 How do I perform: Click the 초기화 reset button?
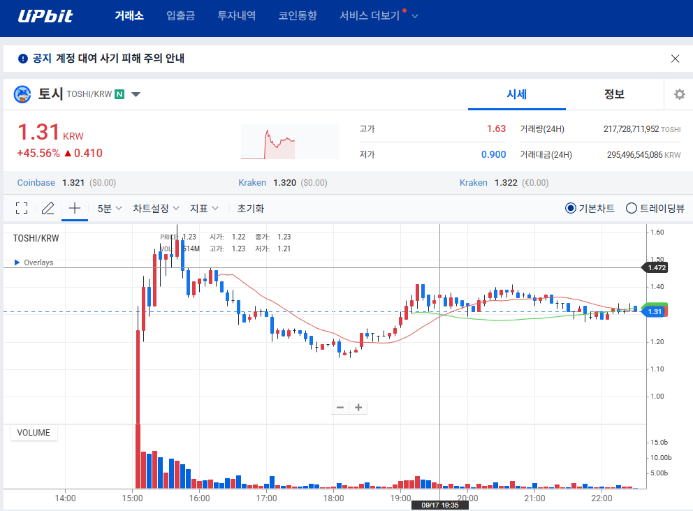pyautogui.click(x=250, y=208)
